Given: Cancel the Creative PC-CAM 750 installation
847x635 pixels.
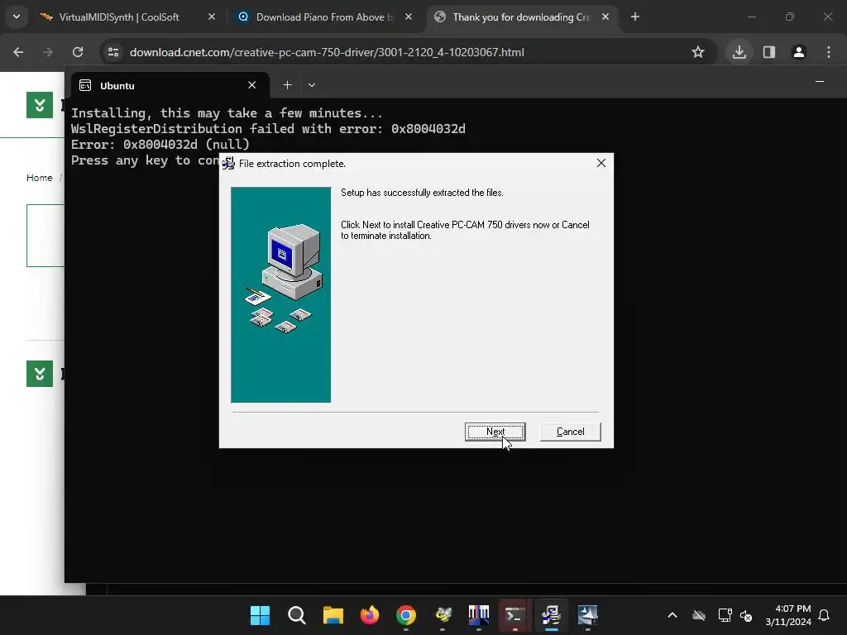Looking at the screenshot, I should pos(570,432).
